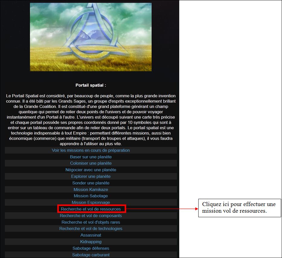Click the vol de ressources annotation box
Screen dimensions: 282x258
[x=240, y=208]
